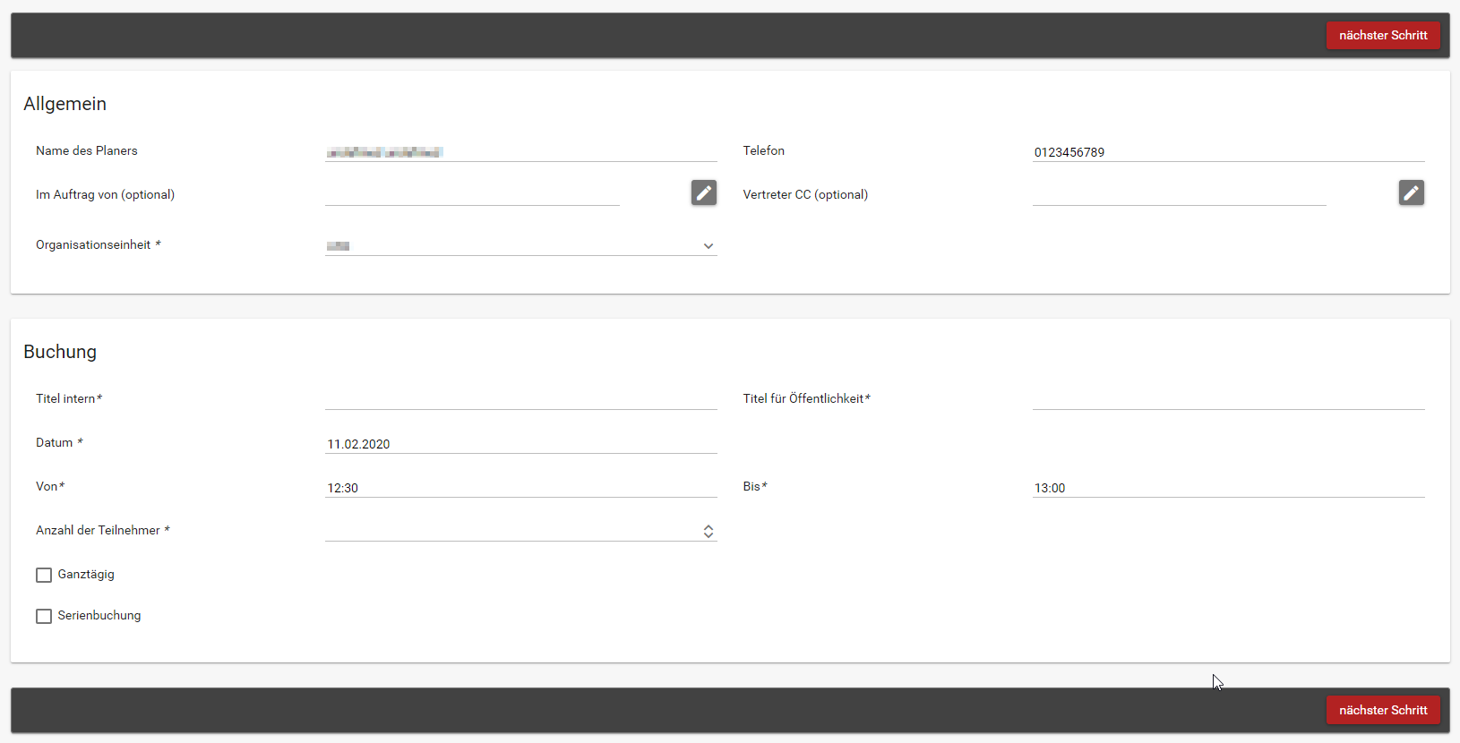Select the Bis time field 13:00
Image resolution: width=1460 pixels, height=743 pixels.
coord(1229,488)
